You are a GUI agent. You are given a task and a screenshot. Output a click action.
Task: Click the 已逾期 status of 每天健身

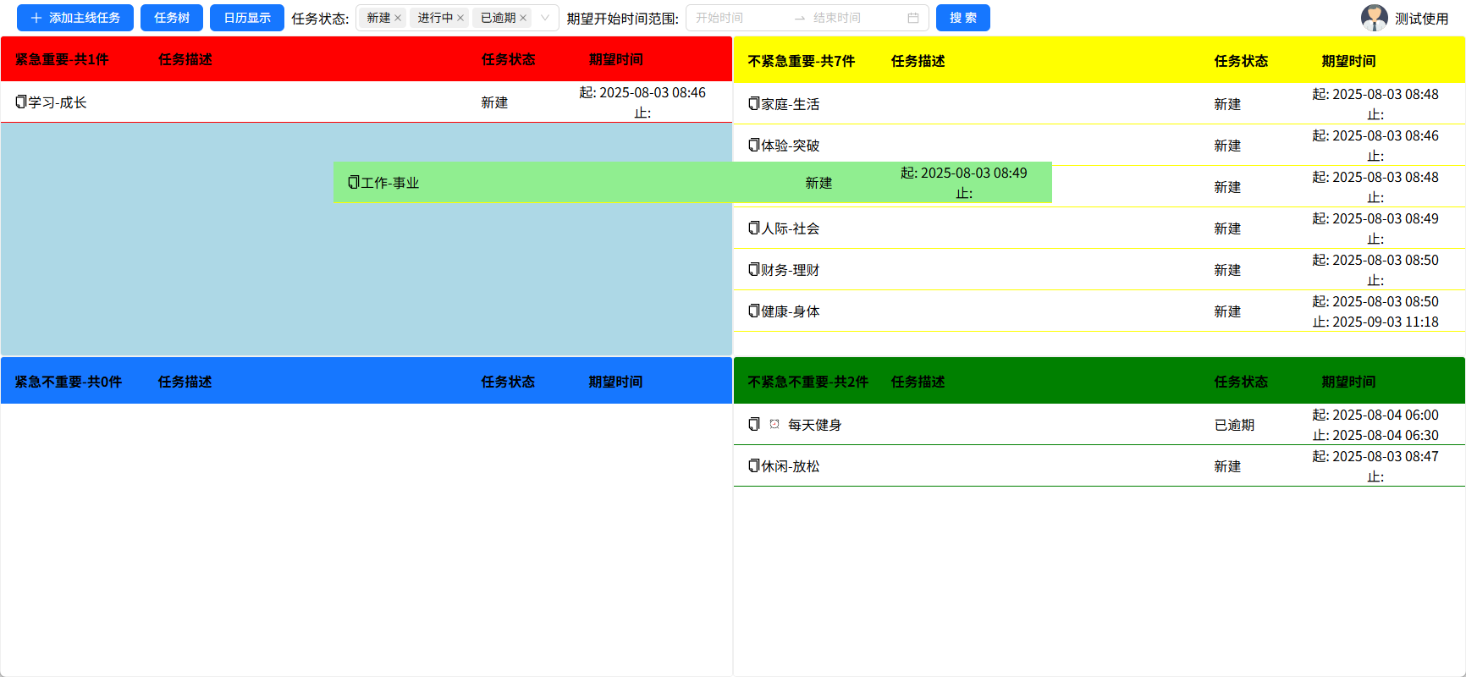(x=1234, y=425)
